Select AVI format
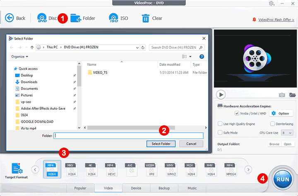 point(132,169)
